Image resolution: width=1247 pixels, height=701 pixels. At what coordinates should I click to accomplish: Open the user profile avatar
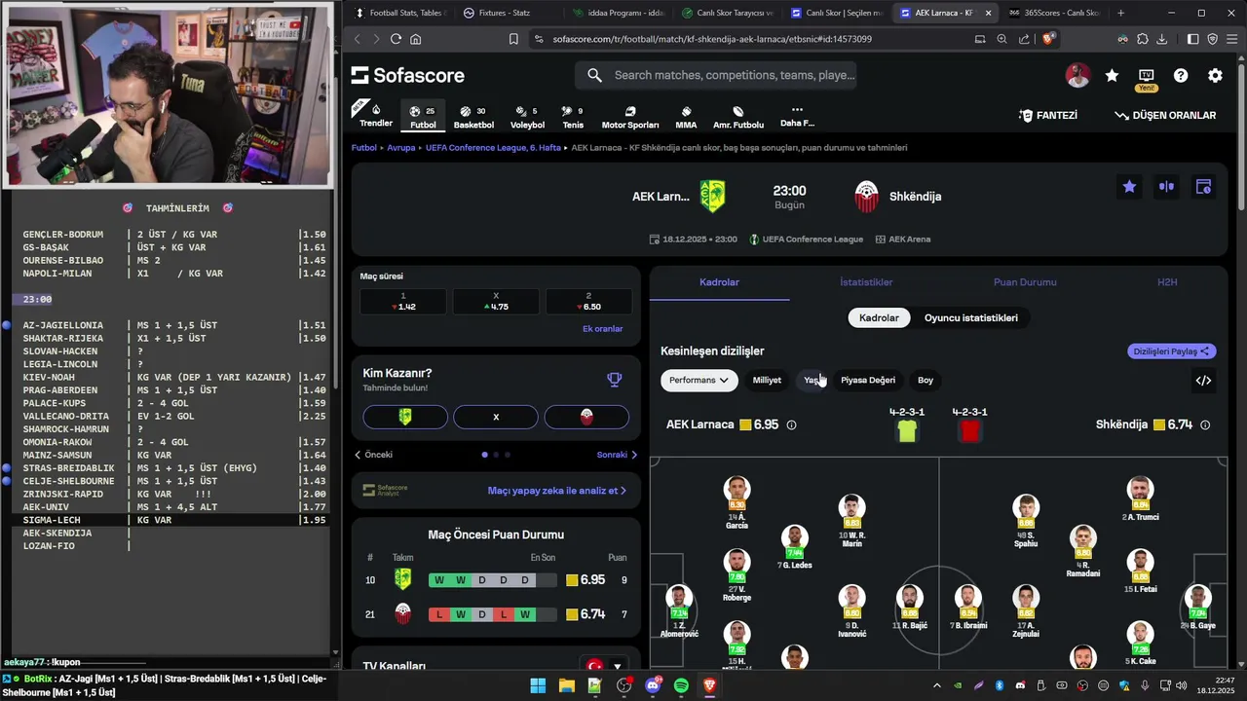tap(1077, 75)
